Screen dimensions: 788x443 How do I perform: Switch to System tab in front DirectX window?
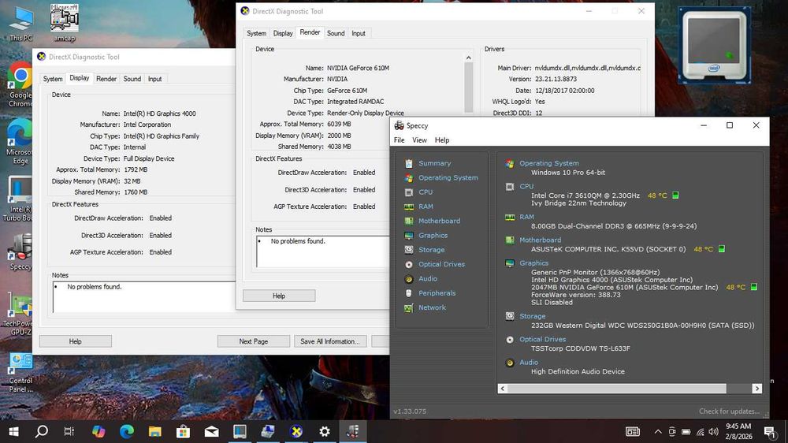pos(256,33)
